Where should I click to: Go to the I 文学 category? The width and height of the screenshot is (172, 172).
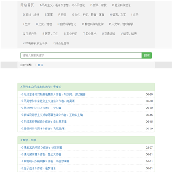(x=135, y=15)
